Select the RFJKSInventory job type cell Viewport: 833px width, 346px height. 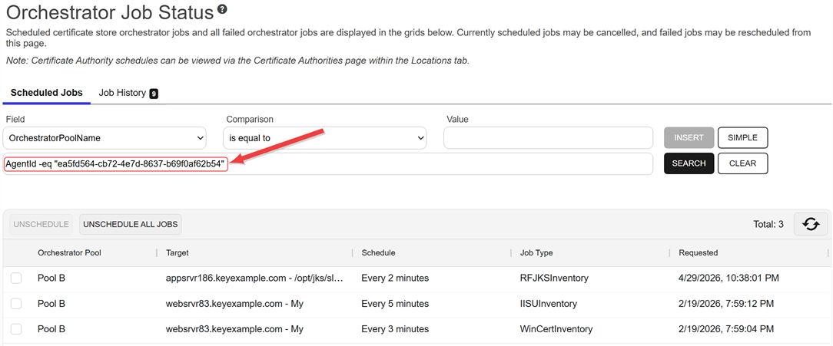(554, 278)
